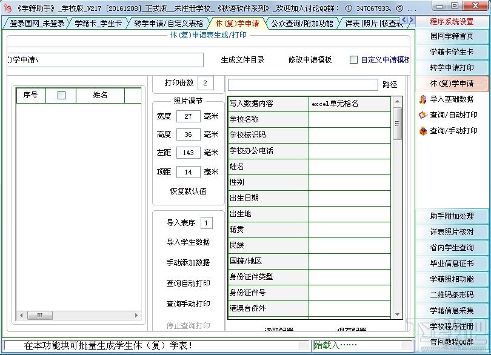This screenshot has height=355, width=491.
Task: Open 学籍信息采集 in the sidebar
Action: click(452, 311)
